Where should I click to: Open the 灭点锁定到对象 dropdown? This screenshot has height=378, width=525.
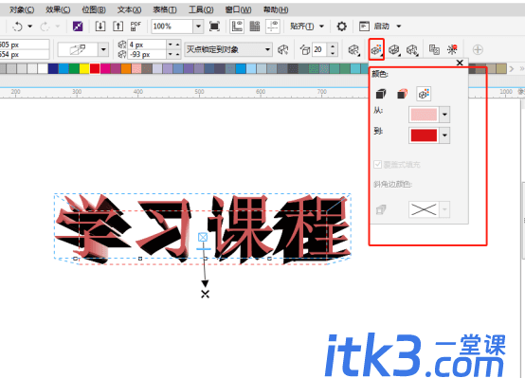point(228,49)
